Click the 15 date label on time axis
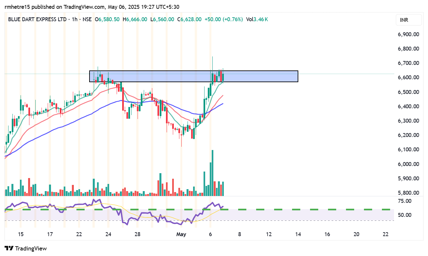 [x=21, y=234]
